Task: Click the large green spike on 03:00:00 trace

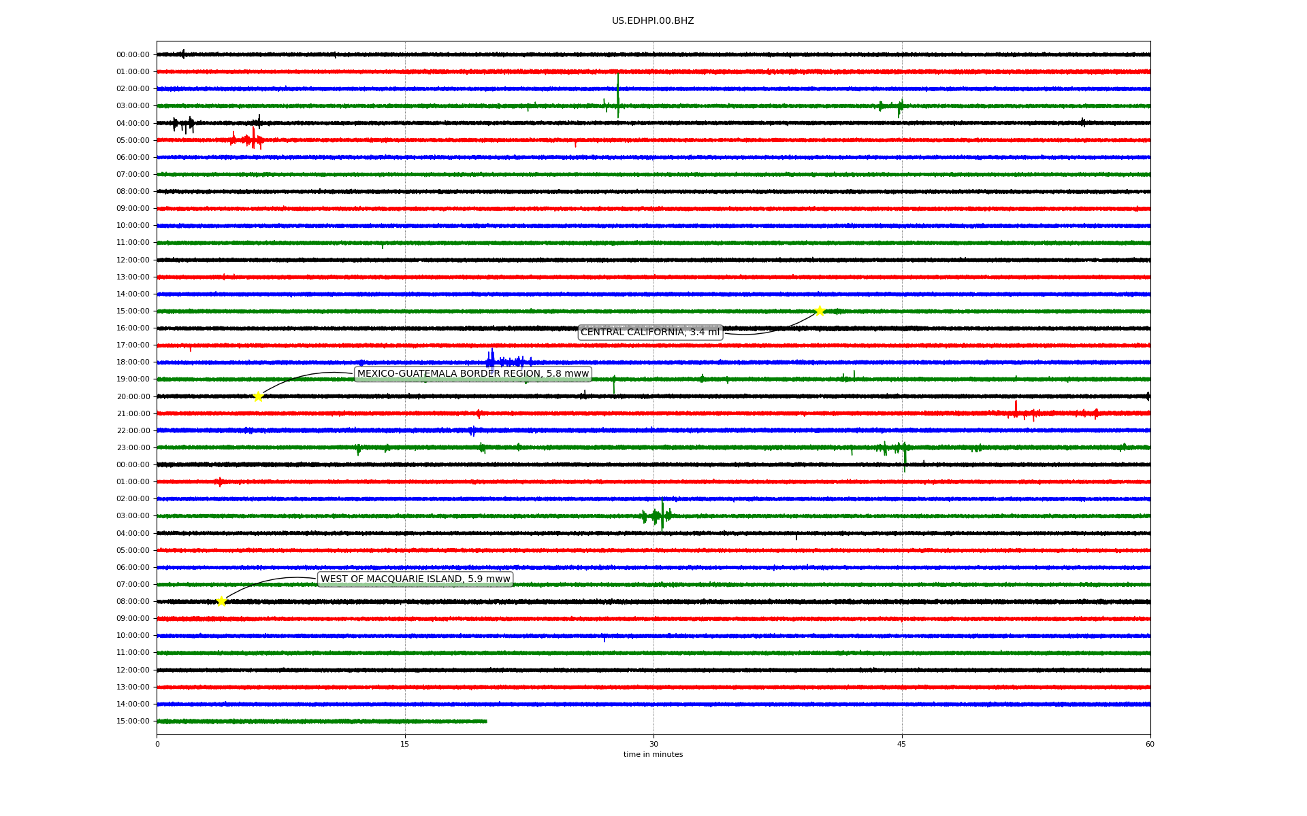Action: coord(617,99)
